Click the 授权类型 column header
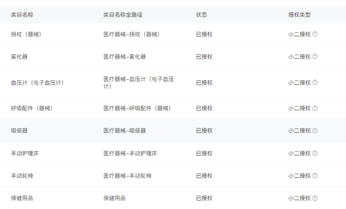346x209 pixels. pyautogui.click(x=299, y=15)
